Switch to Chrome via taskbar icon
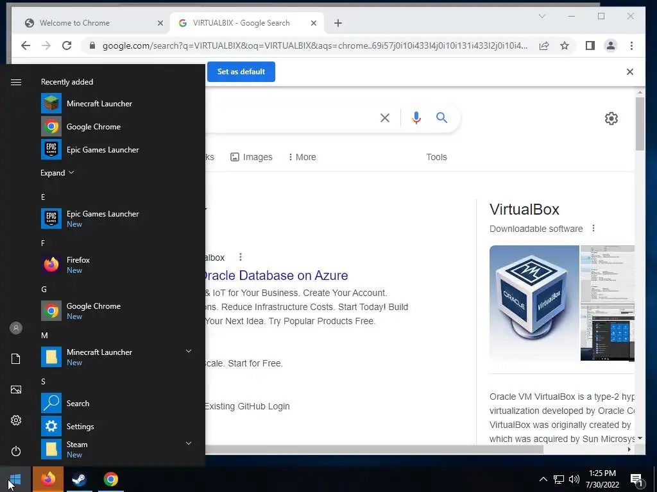 (x=111, y=479)
